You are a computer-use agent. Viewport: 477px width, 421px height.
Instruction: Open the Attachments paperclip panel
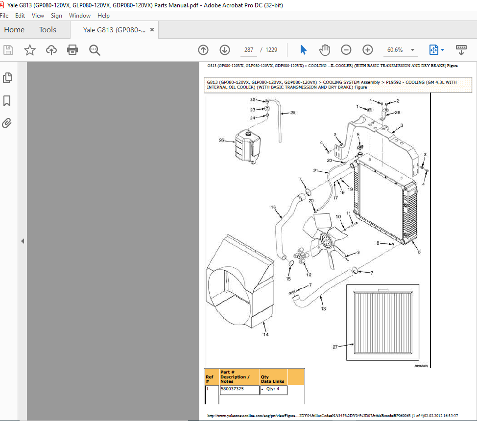pos(7,123)
